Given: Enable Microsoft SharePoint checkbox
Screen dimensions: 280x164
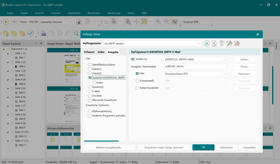Looking at the screenshot, I should click(90, 100).
